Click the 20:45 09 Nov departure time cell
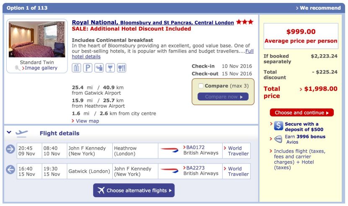 [x=29, y=151]
